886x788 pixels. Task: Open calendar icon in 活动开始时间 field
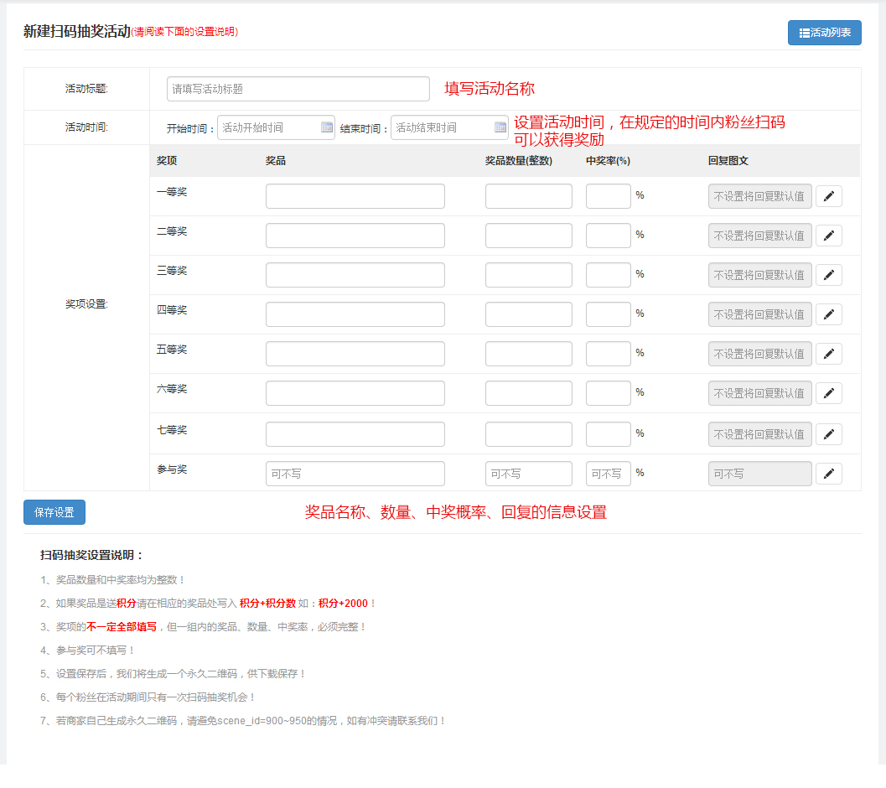(327, 127)
